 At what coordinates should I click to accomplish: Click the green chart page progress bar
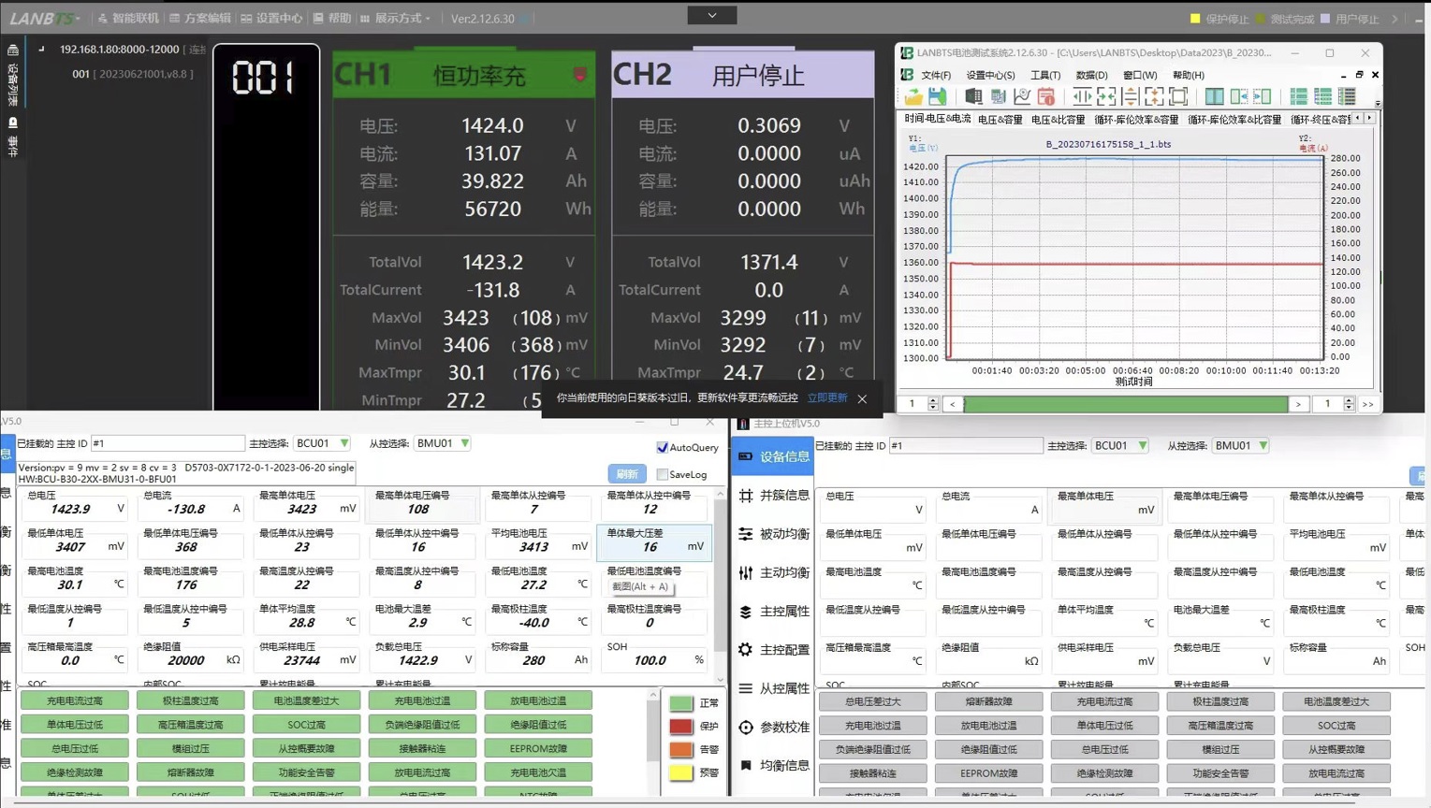1125,404
